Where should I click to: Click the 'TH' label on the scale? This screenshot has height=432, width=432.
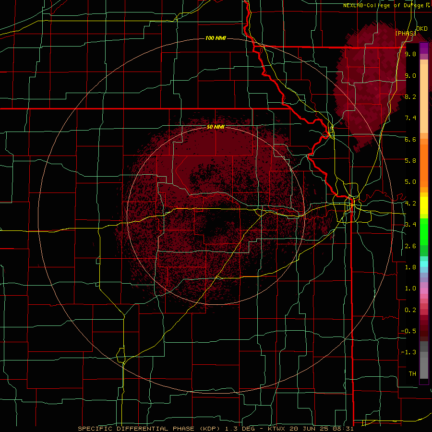412,374
